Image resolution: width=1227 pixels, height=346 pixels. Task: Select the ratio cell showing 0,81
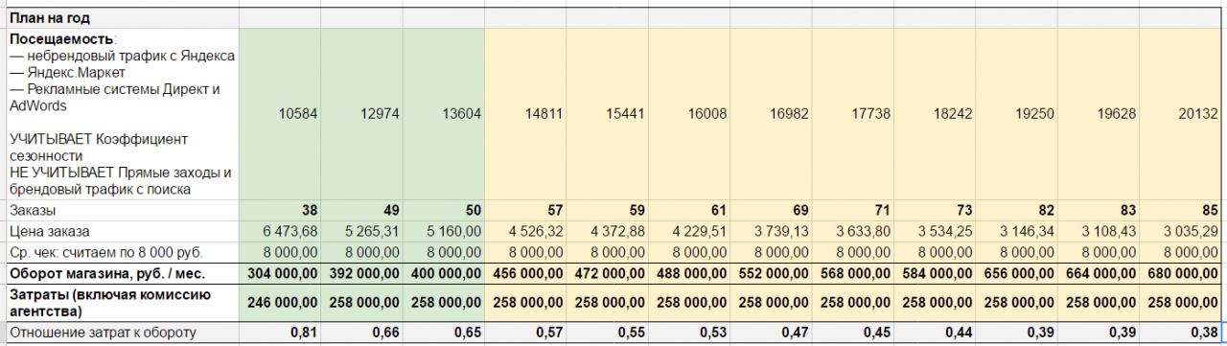click(x=280, y=333)
